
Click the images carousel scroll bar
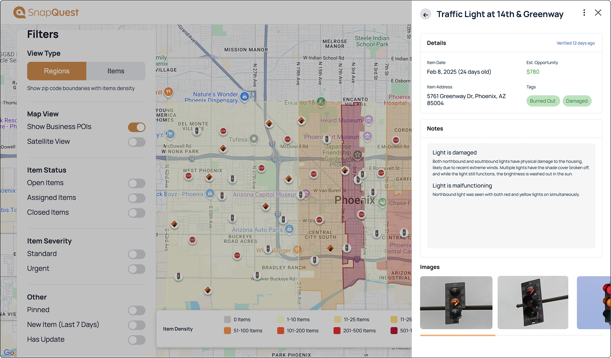(458, 335)
